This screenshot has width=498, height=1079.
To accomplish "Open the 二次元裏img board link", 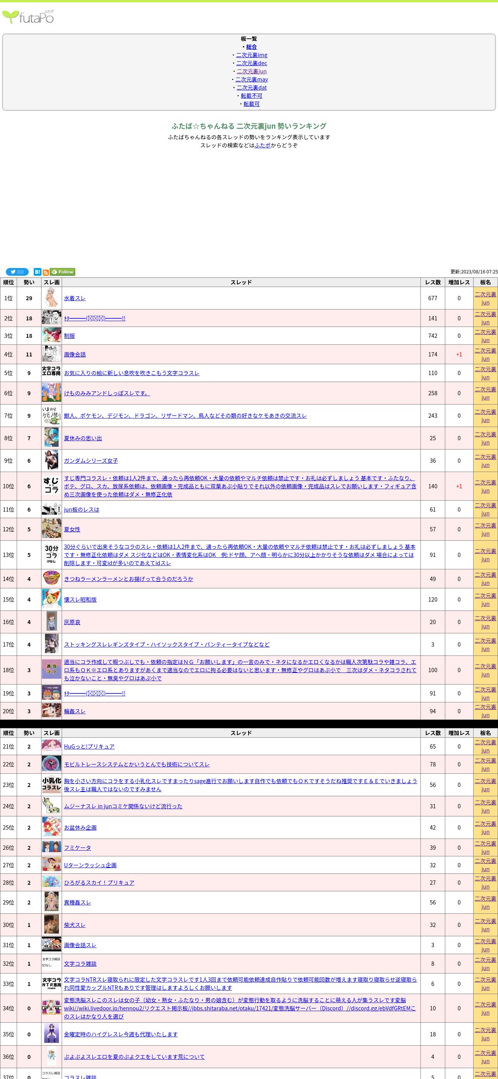I will point(252,55).
